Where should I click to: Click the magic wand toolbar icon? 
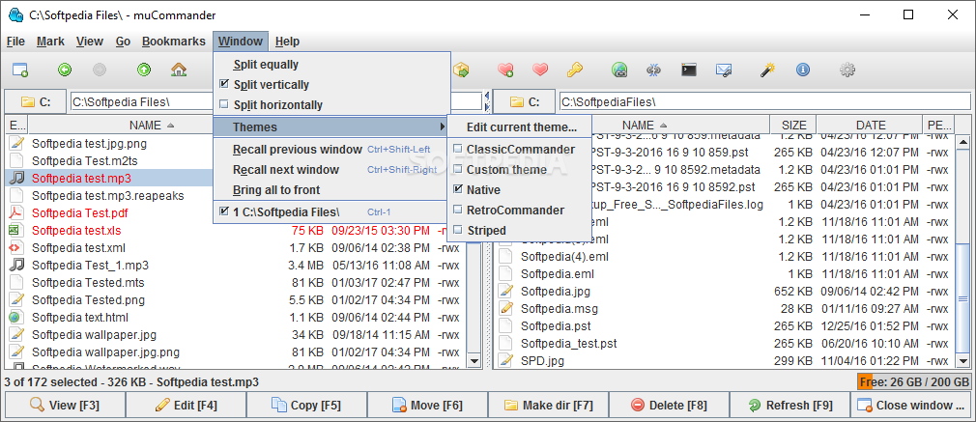(767, 70)
